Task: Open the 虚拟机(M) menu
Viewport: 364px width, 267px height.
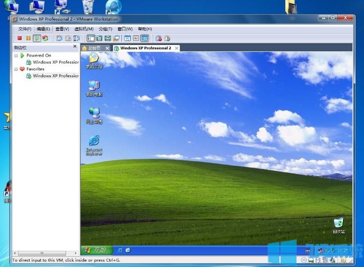Action: (x=84, y=29)
